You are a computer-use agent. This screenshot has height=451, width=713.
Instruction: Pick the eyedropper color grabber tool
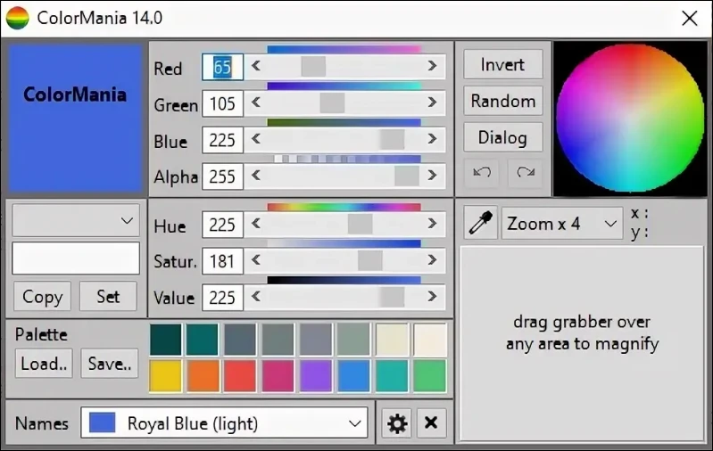(480, 223)
